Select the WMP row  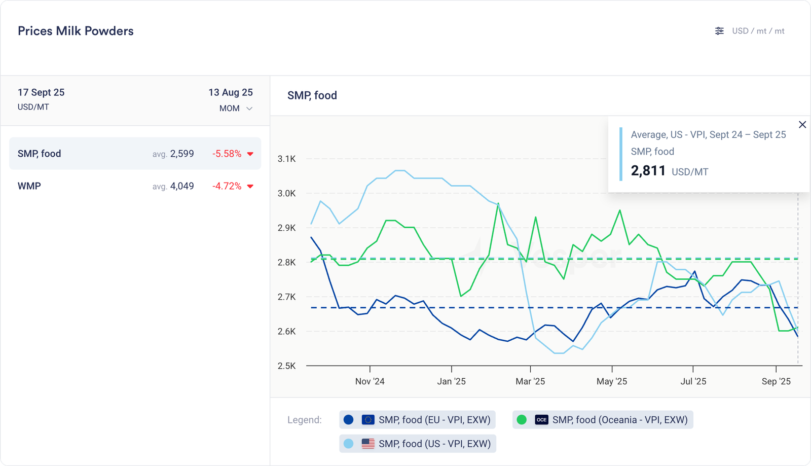[135, 186]
